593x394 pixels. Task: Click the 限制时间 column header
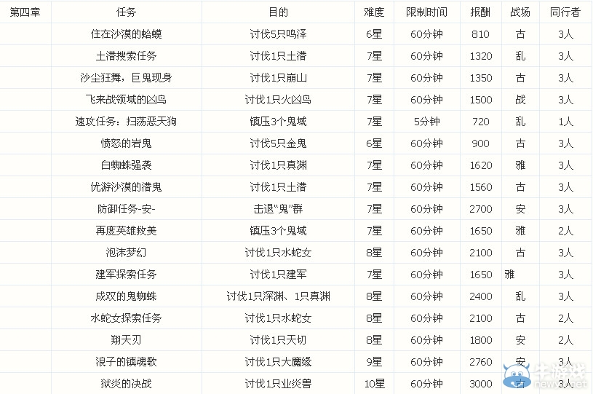tap(426, 12)
